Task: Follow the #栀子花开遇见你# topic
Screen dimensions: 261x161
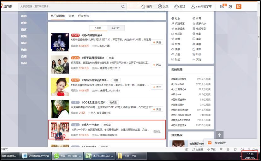Action: (x=157, y=65)
